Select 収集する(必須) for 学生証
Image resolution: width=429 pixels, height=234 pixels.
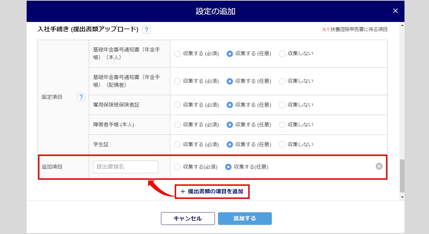[177, 144]
